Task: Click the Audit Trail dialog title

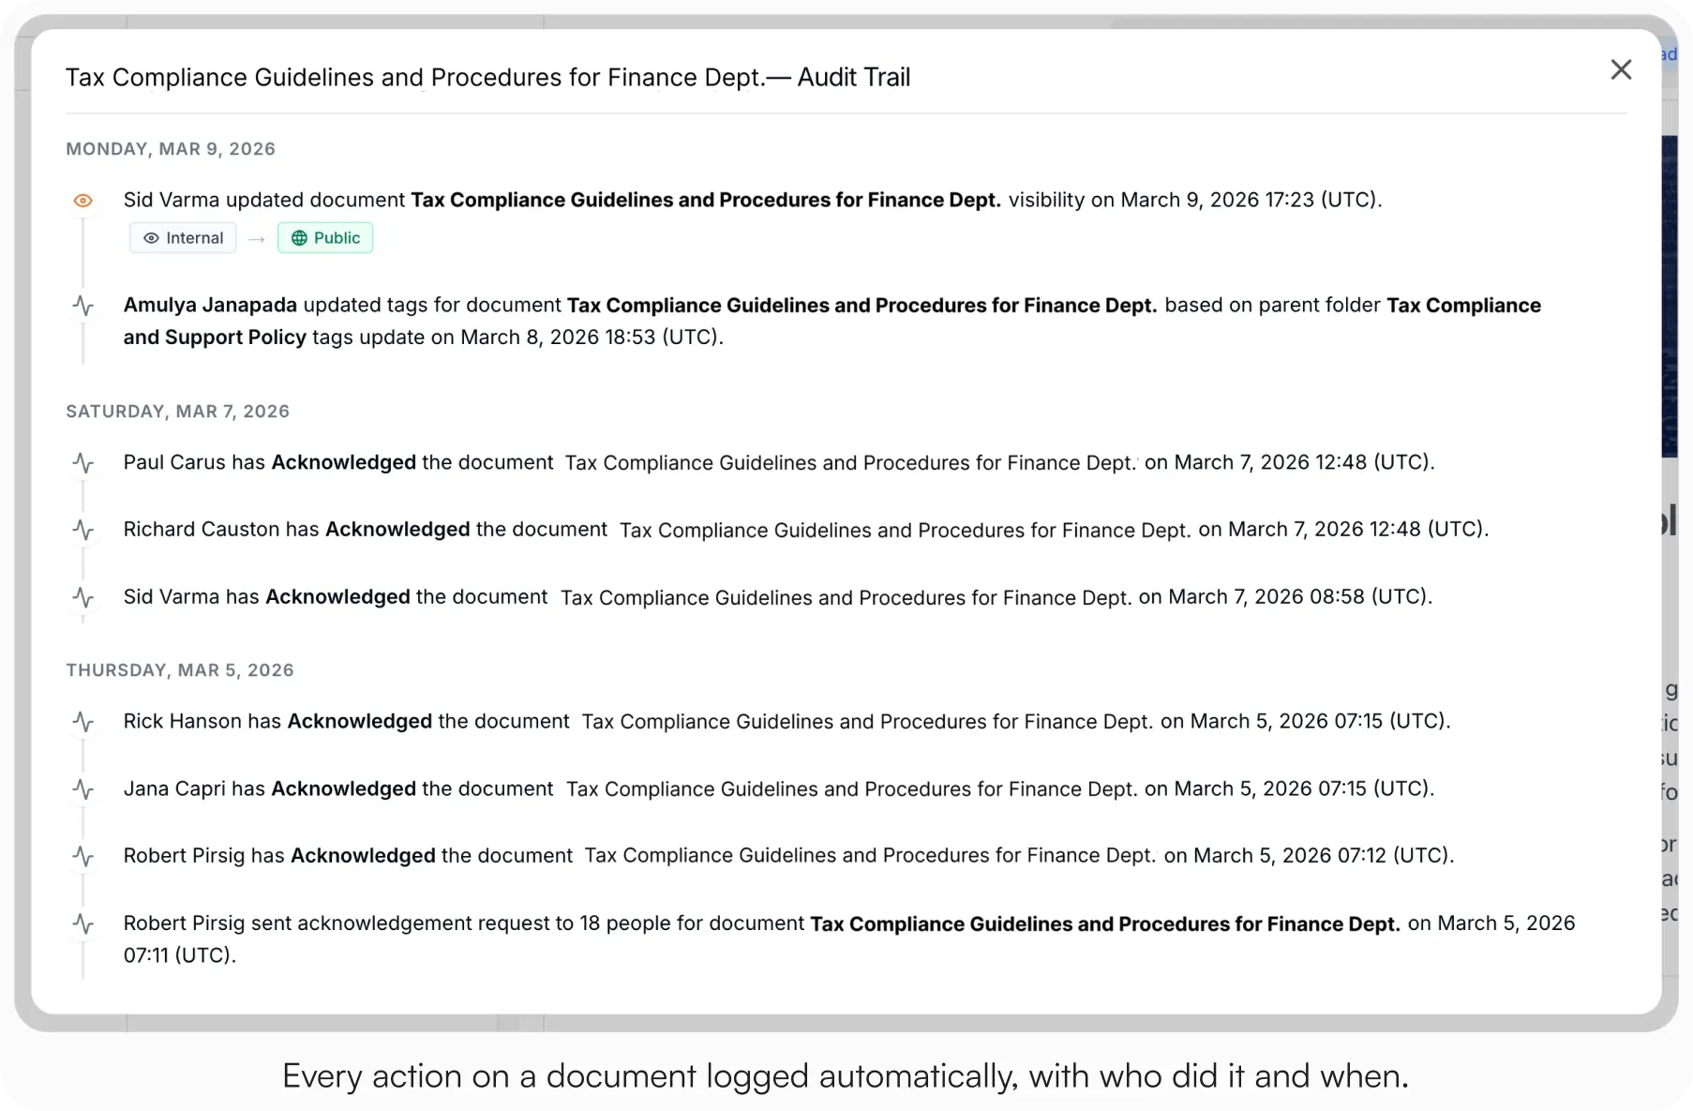Action: coord(487,77)
